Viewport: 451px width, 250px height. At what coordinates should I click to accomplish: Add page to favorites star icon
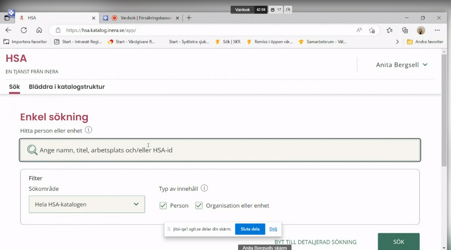pos(372,30)
